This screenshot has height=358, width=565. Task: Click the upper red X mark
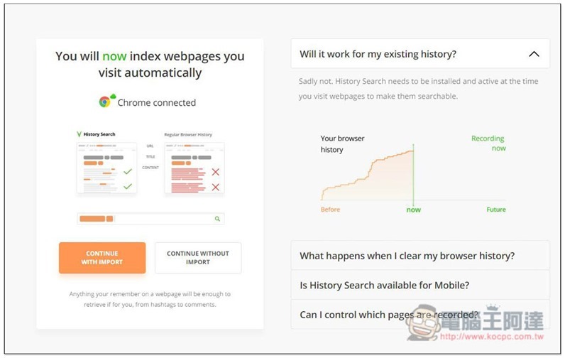(x=216, y=172)
